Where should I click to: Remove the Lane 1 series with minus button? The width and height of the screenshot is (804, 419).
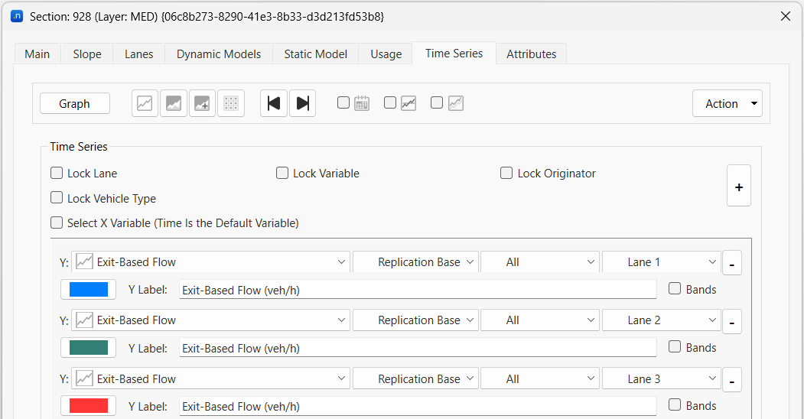pos(731,265)
